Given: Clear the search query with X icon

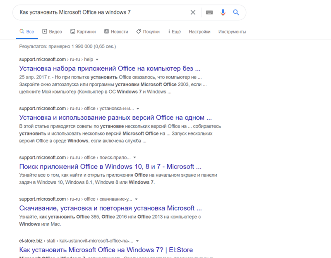Looking at the screenshot, I should pos(193,12).
